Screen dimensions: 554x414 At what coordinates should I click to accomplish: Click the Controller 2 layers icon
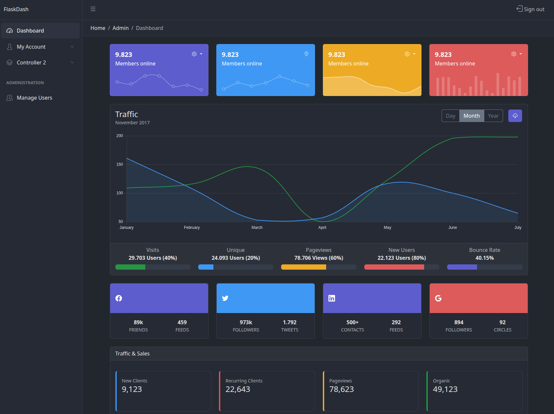point(10,62)
